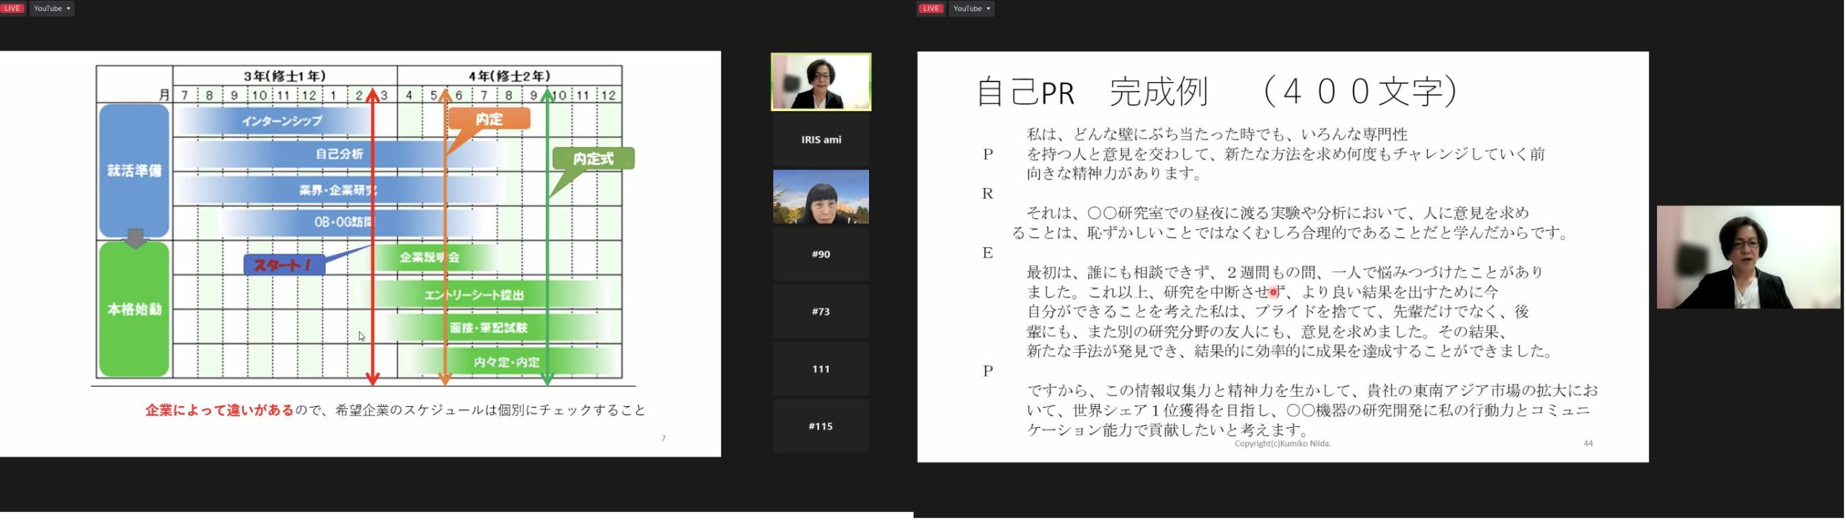Click the orange 内定 callout on the schedule
Viewport: 1846px width, 520px height.
[489, 119]
